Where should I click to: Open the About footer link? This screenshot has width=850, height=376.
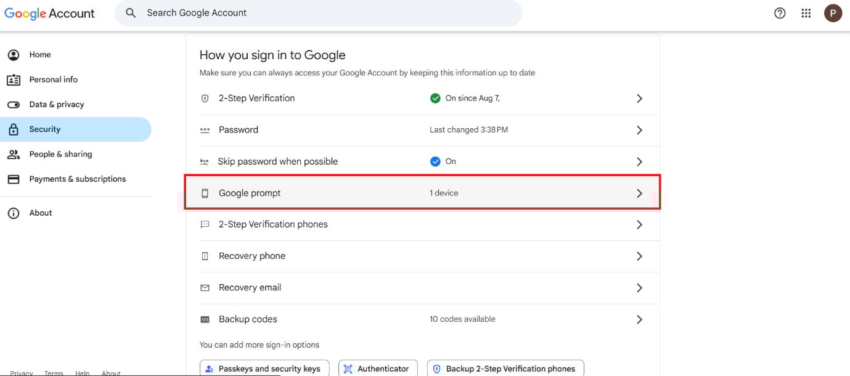click(111, 372)
